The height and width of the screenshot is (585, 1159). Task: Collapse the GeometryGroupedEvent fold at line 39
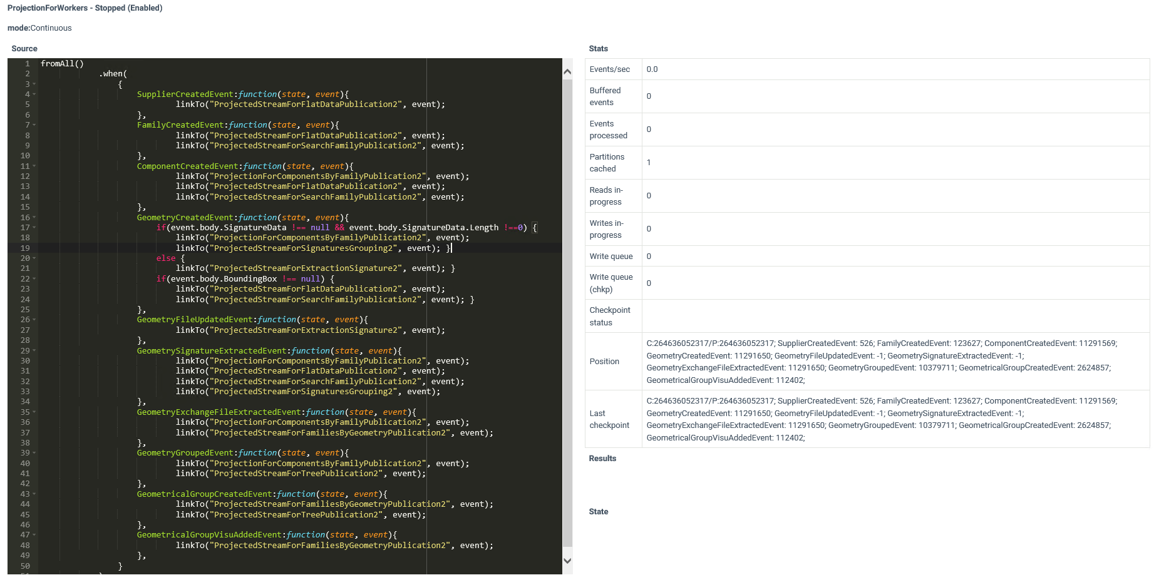pos(34,453)
